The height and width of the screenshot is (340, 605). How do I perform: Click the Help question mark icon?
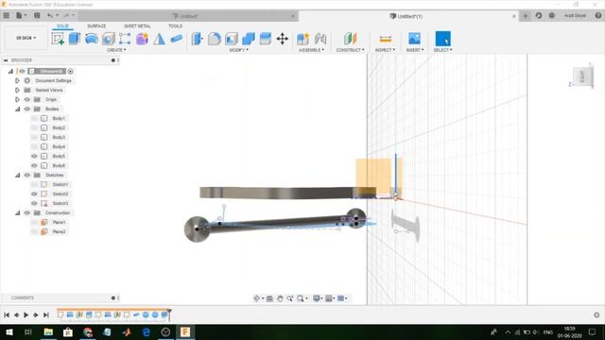click(598, 15)
